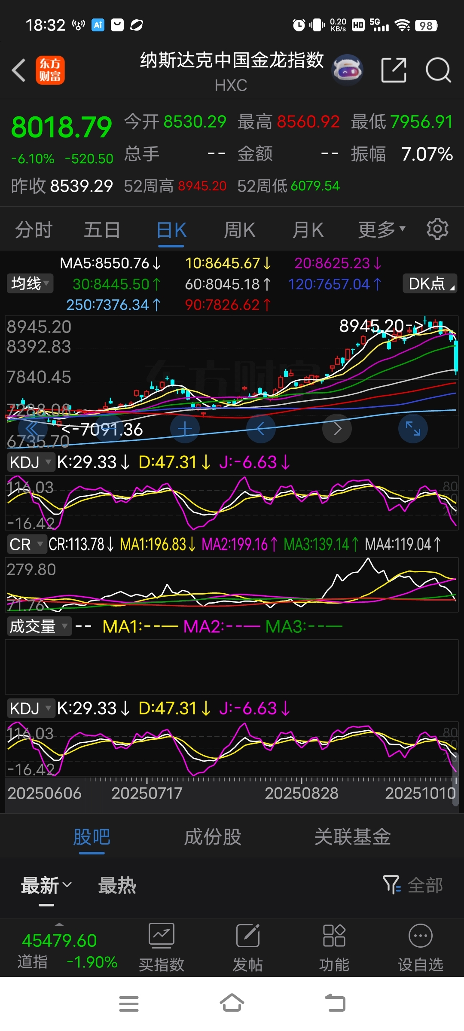Tap the 全部 filter label

[x=425, y=885]
